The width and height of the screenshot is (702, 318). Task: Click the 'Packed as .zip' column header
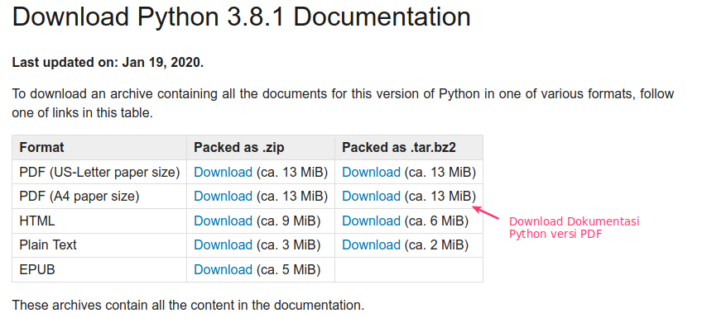point(239,147)
